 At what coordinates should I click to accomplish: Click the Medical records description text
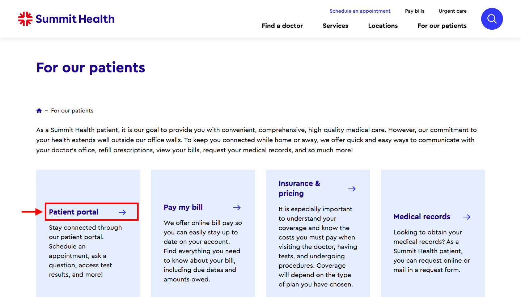432,251
